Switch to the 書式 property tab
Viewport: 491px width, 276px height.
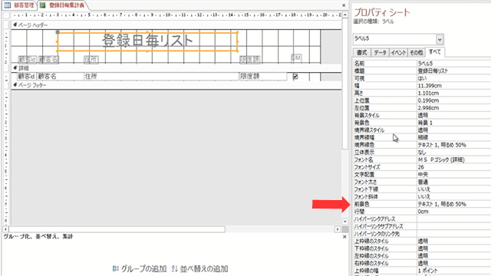pyautogui.click(x=362, y=53)
